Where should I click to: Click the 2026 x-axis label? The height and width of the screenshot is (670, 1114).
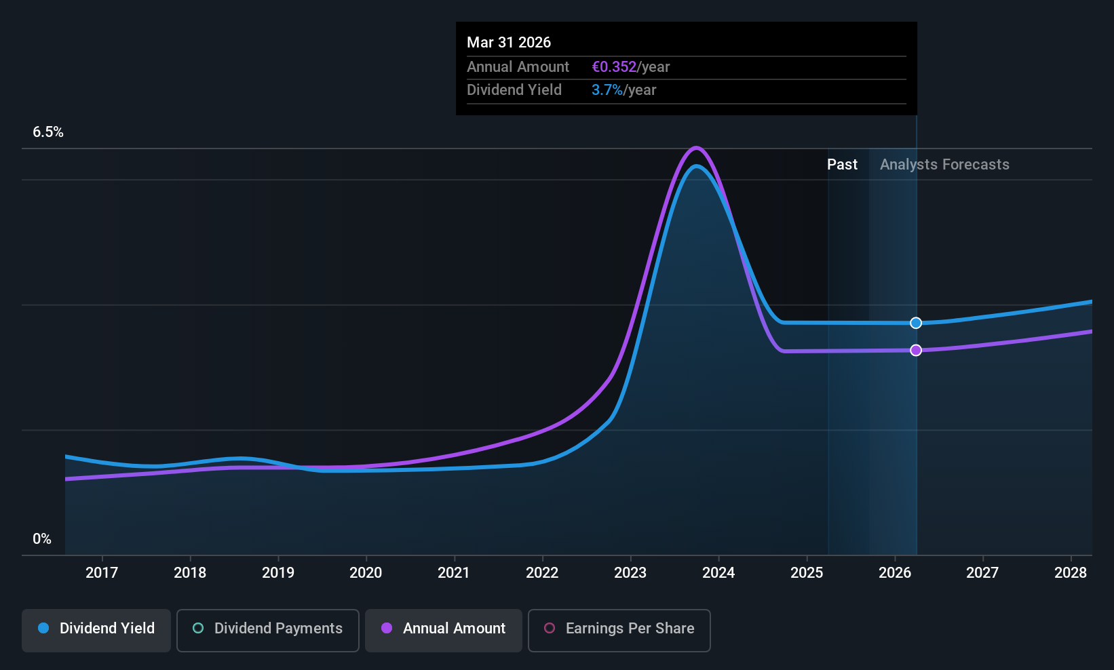895,572
